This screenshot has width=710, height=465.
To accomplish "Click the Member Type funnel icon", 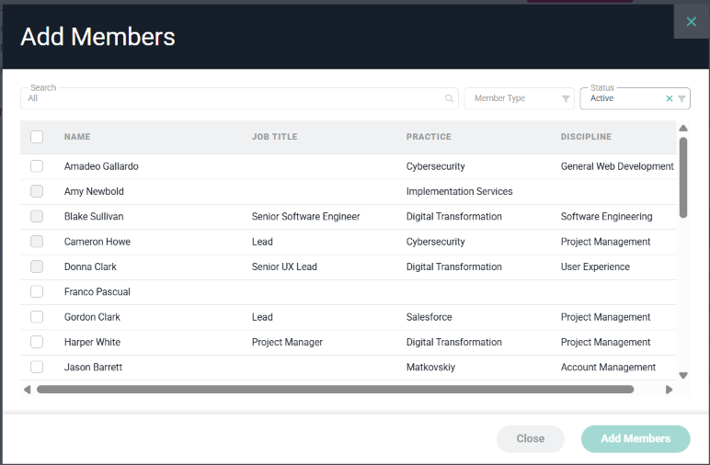I will click(x=566, y=98).
